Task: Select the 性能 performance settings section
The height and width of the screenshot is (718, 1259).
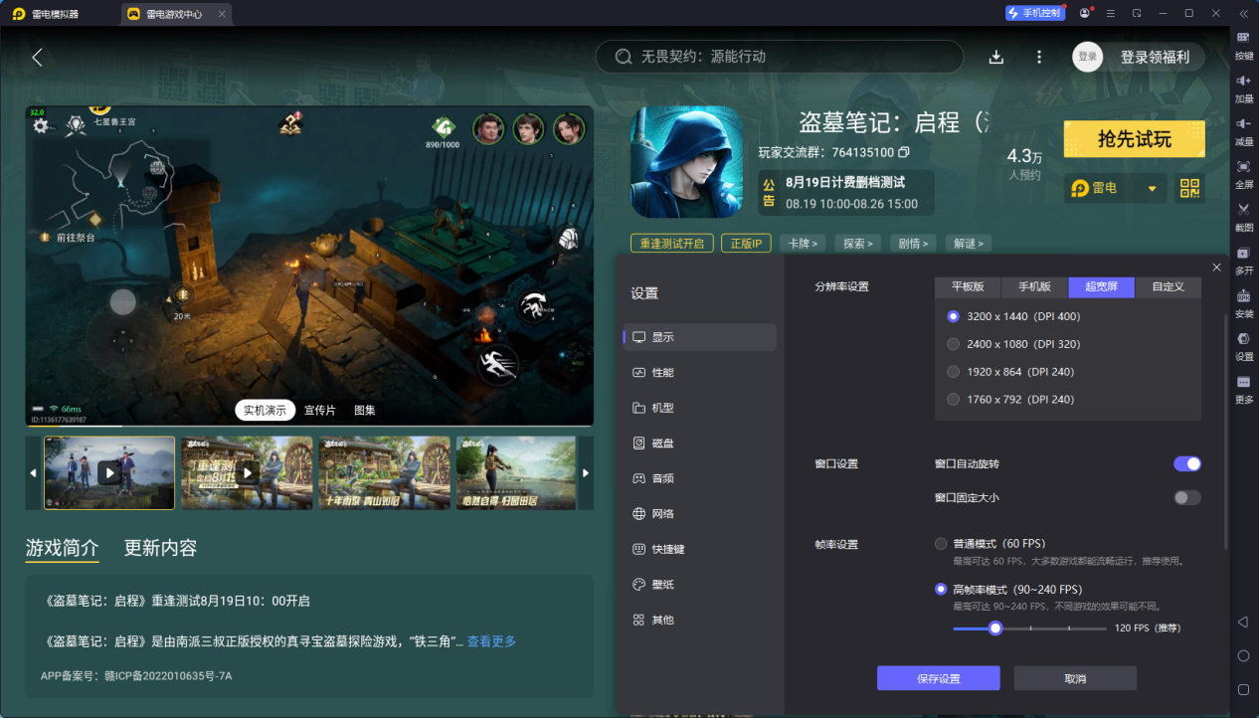Action: point(700,372)
